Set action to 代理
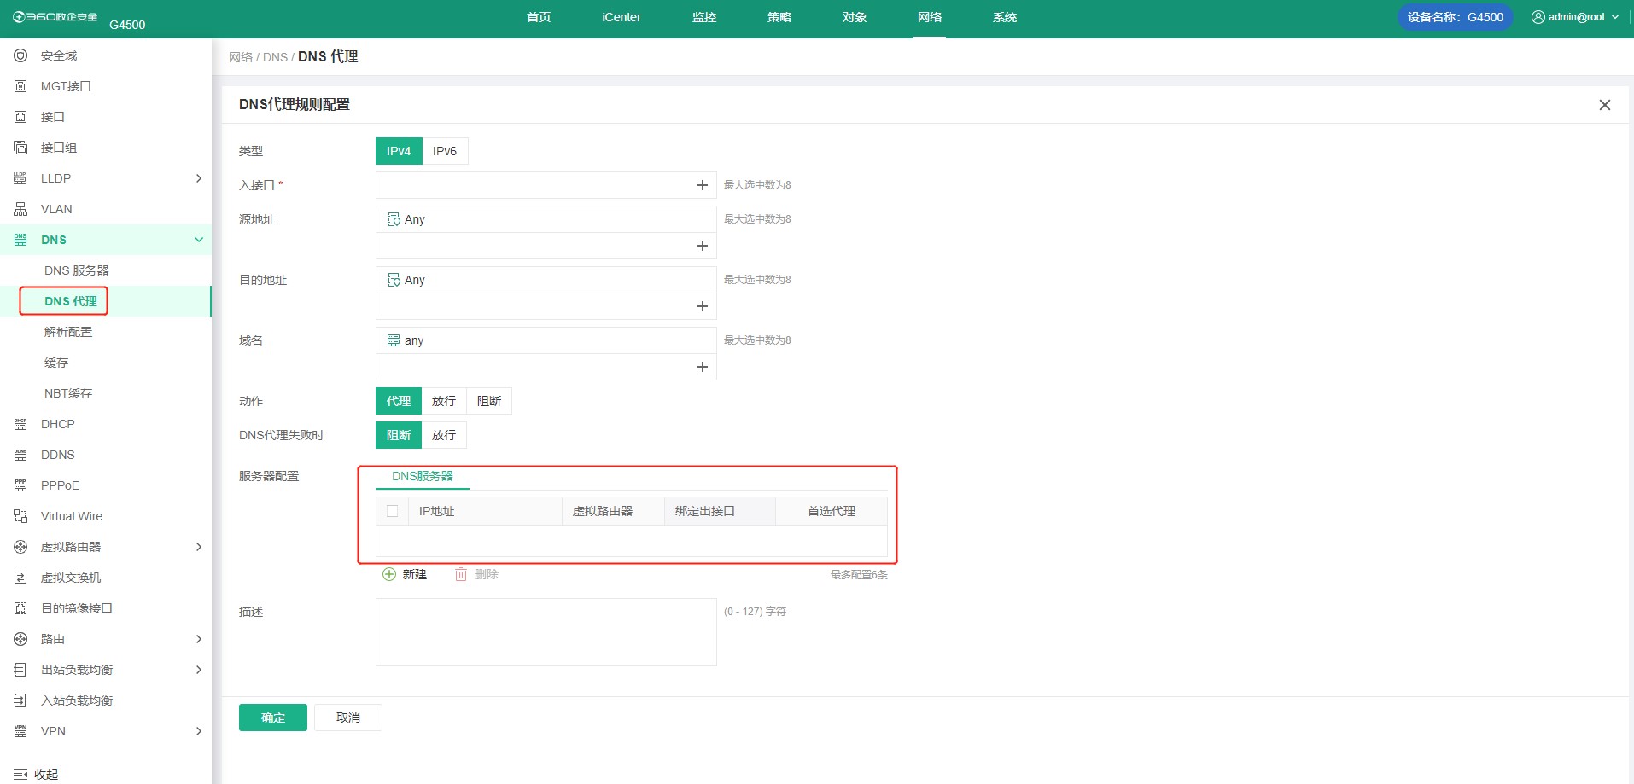 point(399,401)
